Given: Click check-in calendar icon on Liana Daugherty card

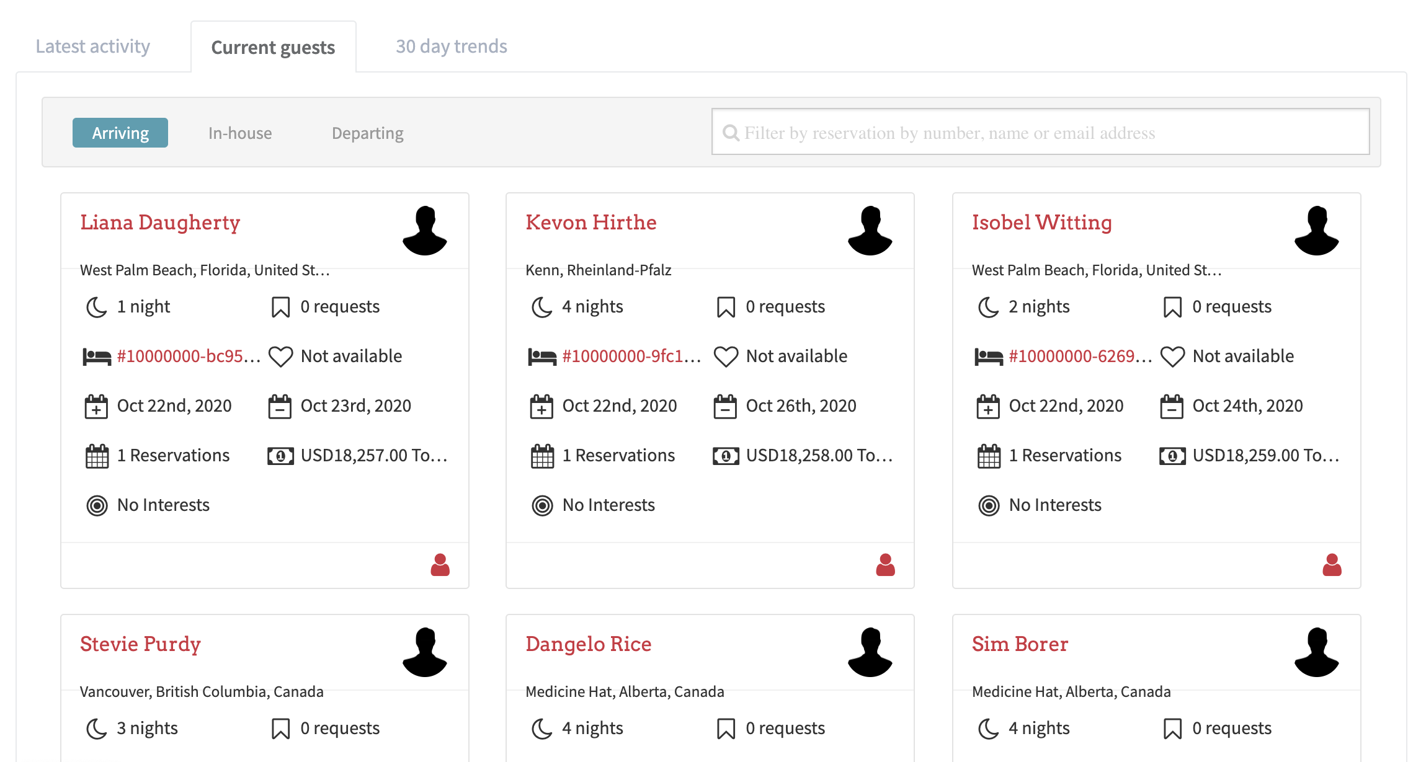Looking at the screenshot, I should click(96, 407).
